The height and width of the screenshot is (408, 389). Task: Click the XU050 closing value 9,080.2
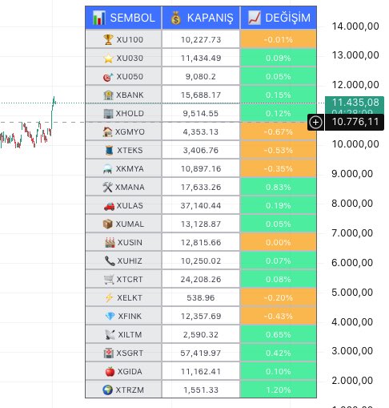pyautogui.click(x=201, y=77)
